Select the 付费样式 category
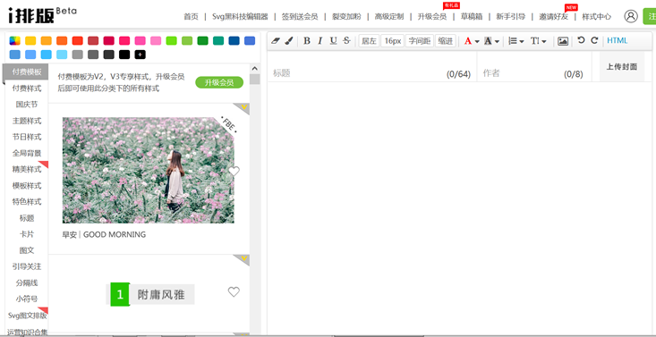 point(27,88)
